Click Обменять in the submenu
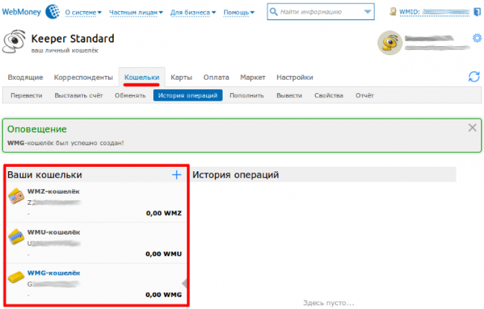This screenshot has width=484, height=309. click(130, 95)
